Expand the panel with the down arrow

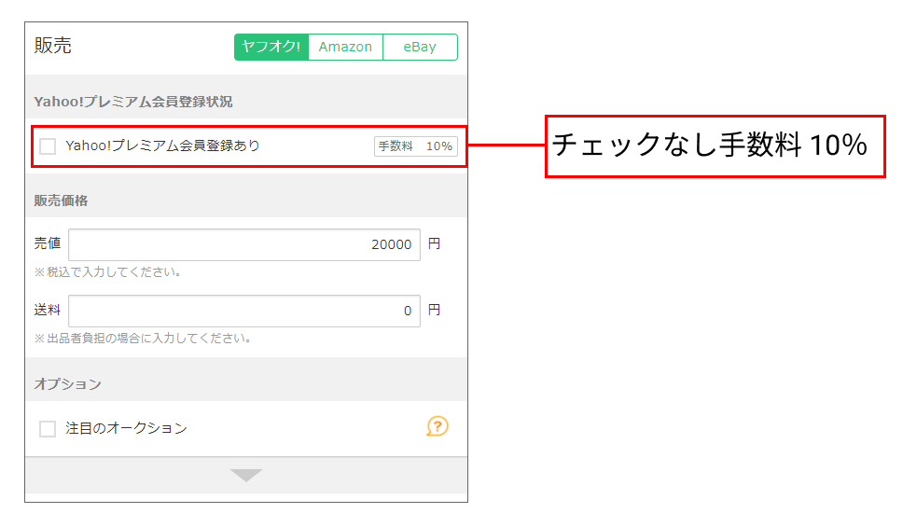coord(246,475)
